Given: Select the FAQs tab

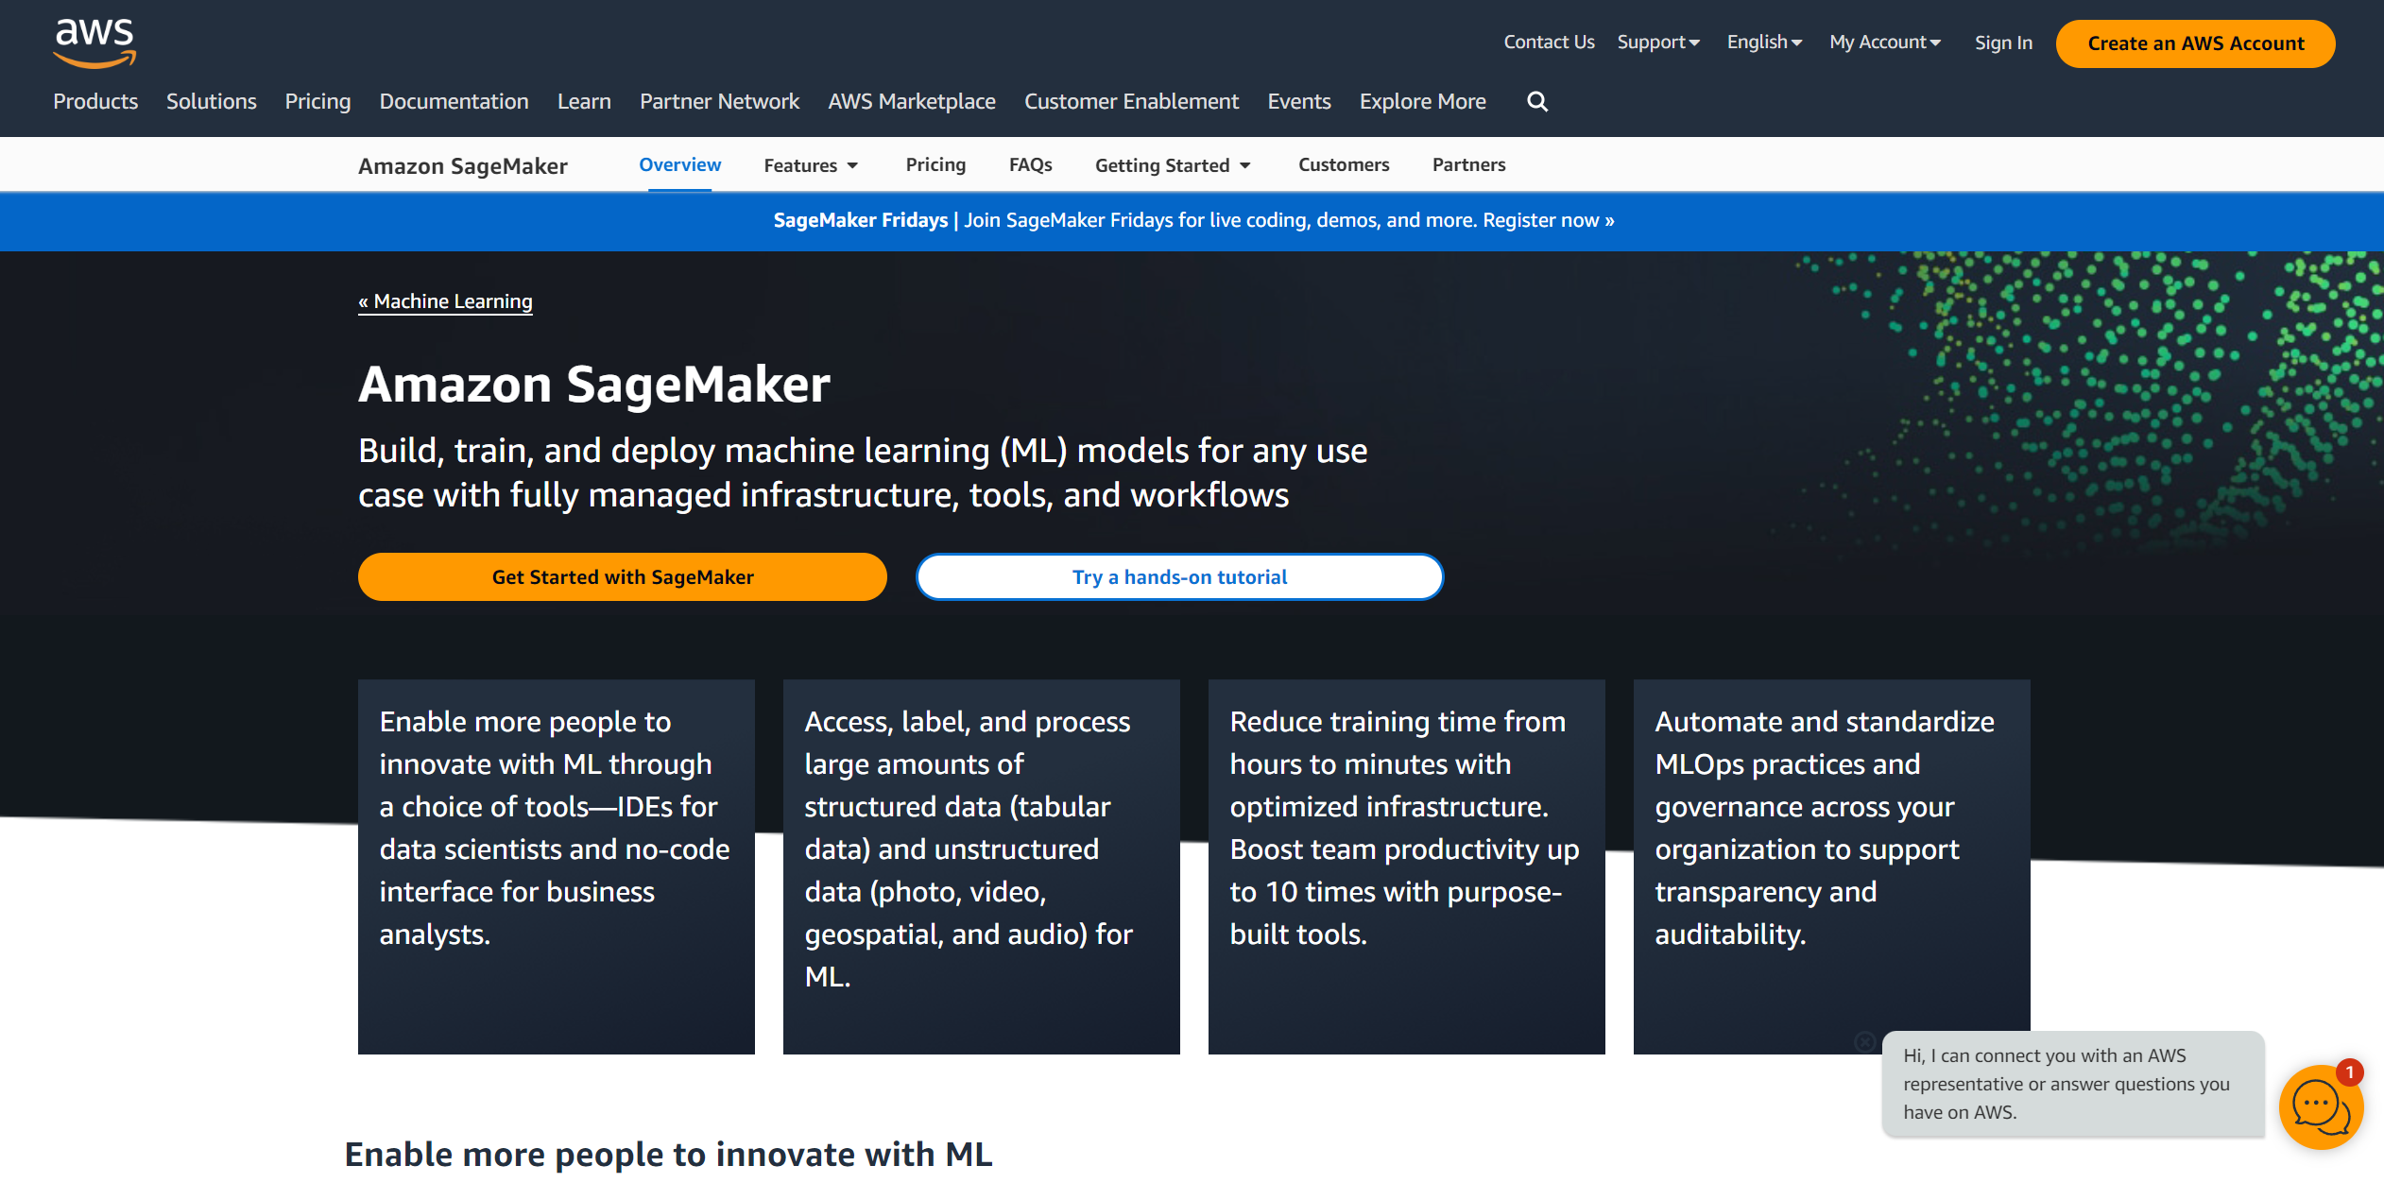Looking at the screenshot, I should coord(1031,164).
